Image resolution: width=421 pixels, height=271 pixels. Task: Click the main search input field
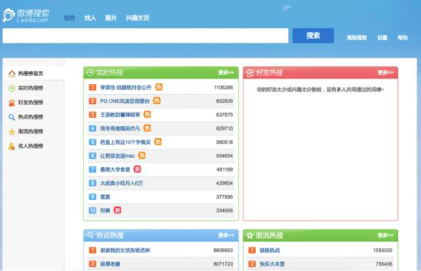pyautogui.click(x=145, y=35)
